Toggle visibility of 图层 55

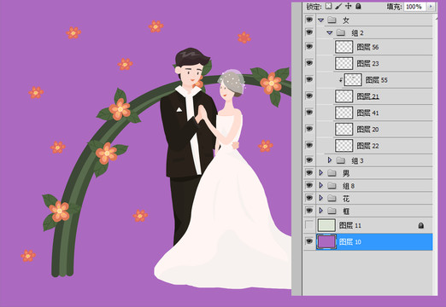tap(309, 79)
